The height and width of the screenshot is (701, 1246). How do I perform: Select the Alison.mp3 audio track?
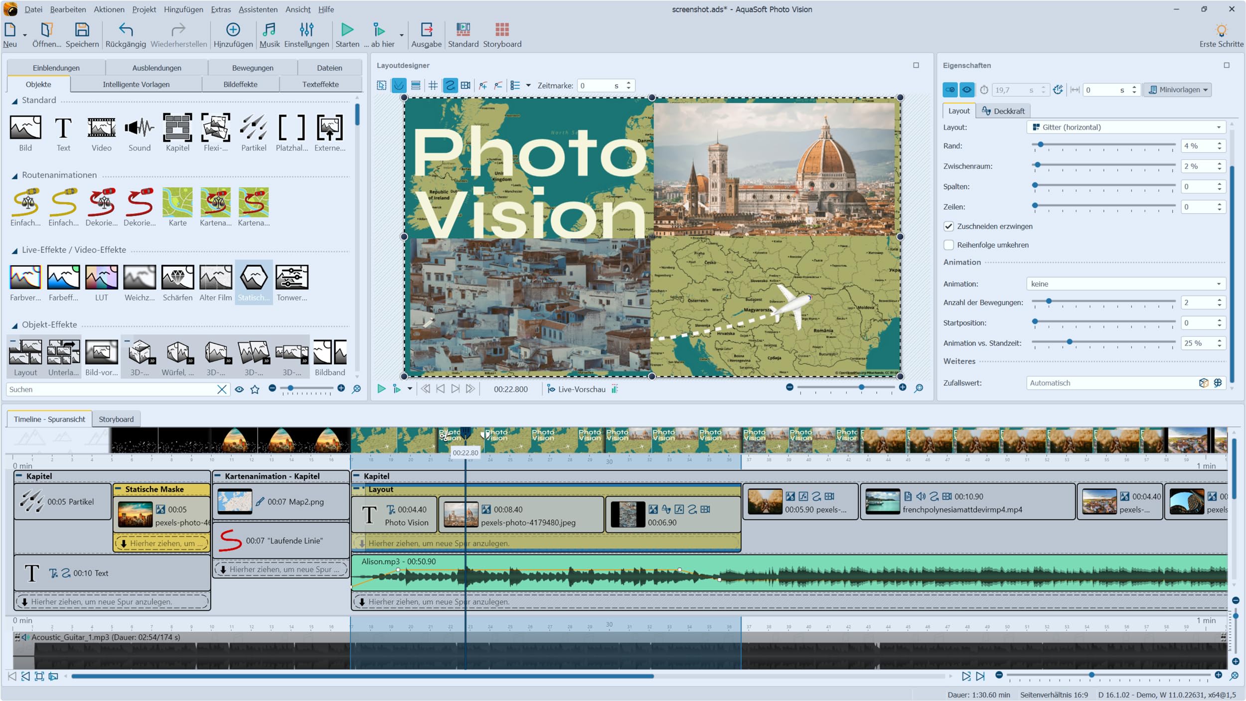(789, 573)
